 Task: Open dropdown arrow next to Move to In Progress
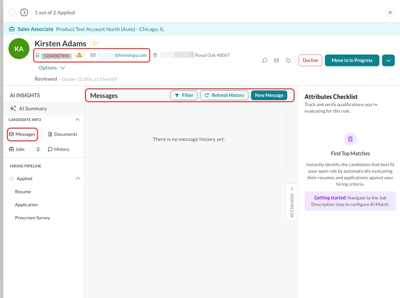coord(388,60)
